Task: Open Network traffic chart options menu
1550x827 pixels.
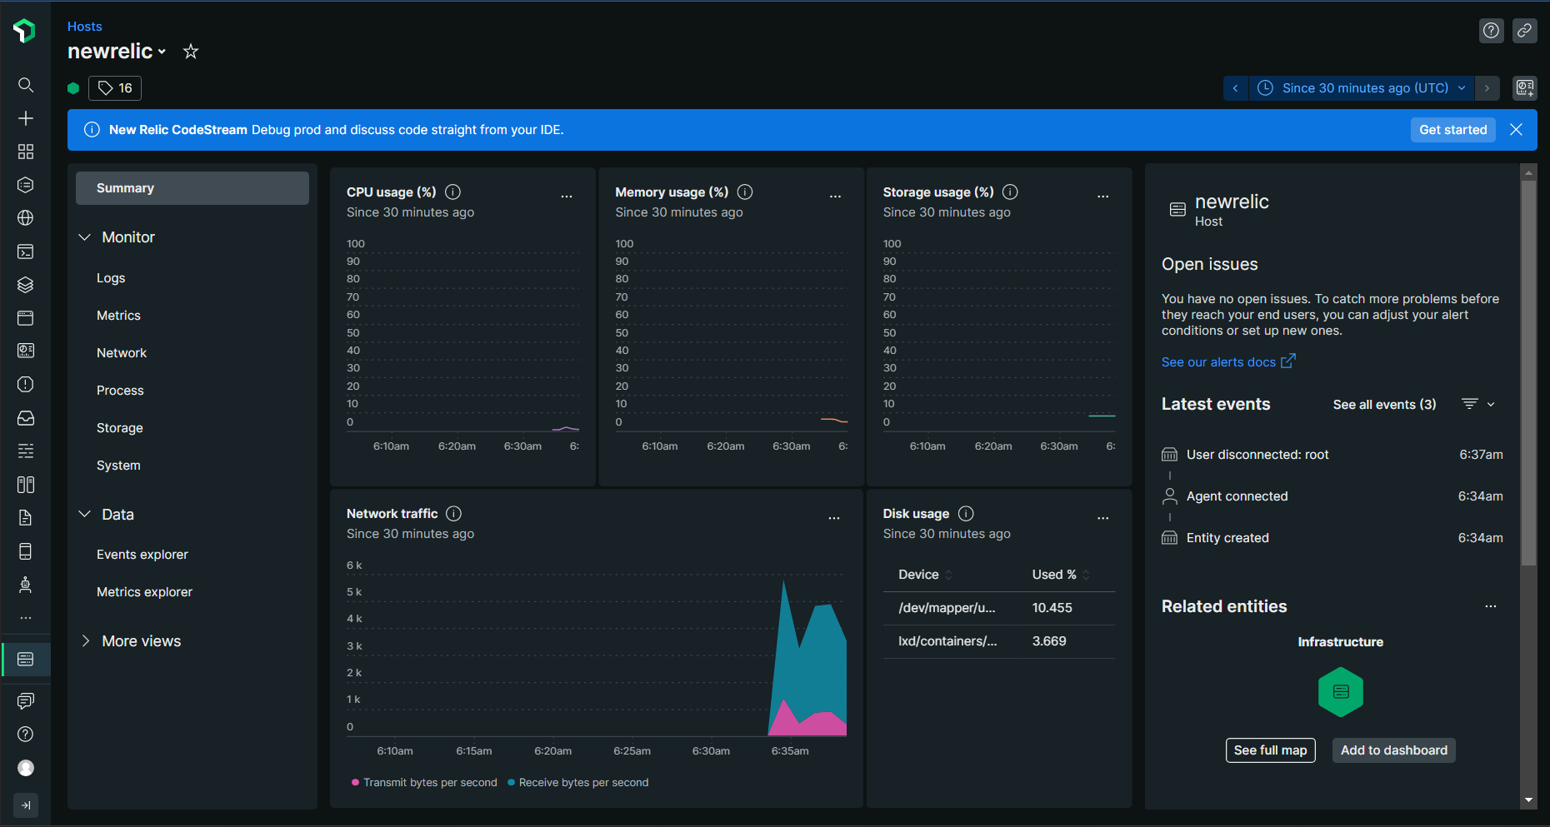Action: [834, 518]
